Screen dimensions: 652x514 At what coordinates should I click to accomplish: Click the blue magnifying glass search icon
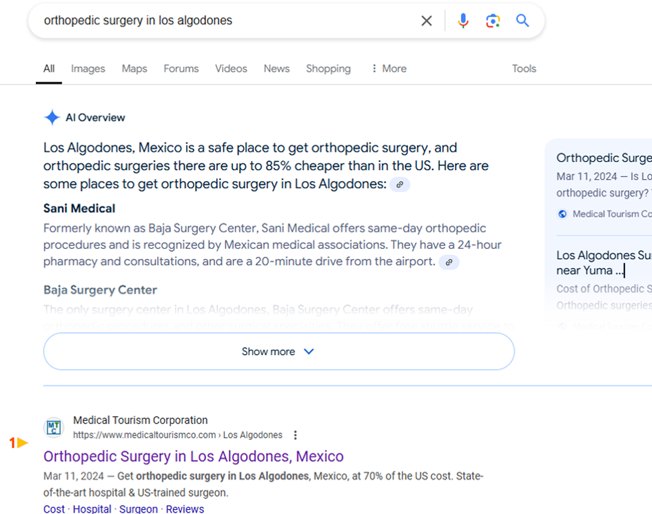(x=523, y=21)
